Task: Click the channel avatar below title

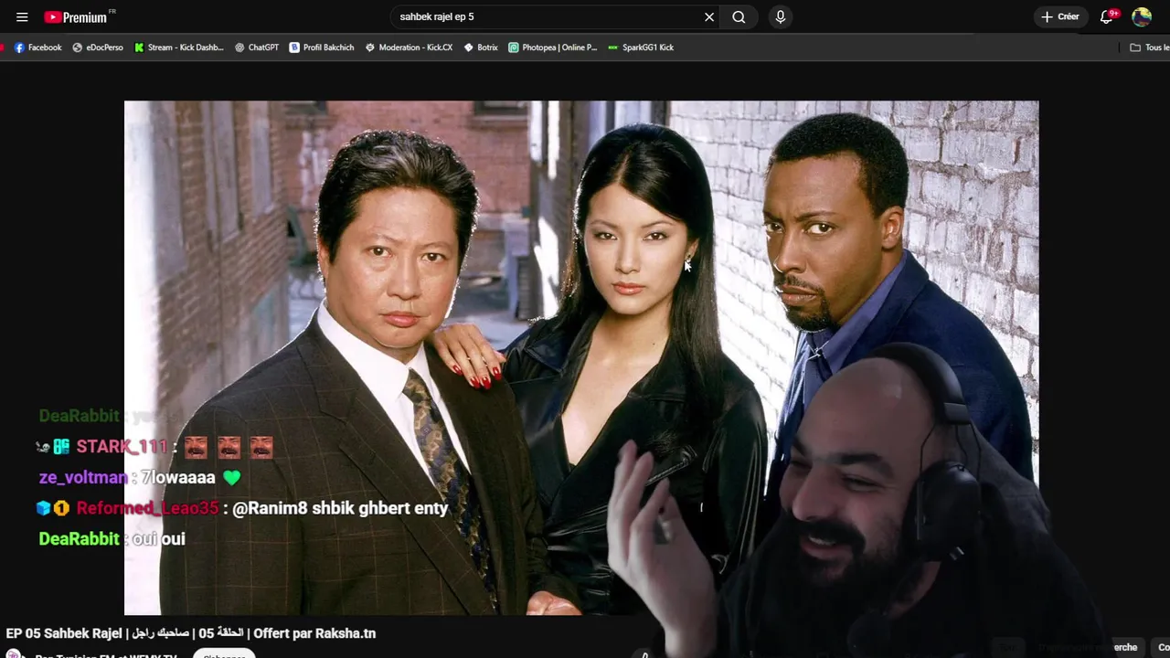Action: [14, 654]
